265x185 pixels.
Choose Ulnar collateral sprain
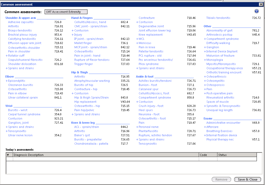[23, 97]
